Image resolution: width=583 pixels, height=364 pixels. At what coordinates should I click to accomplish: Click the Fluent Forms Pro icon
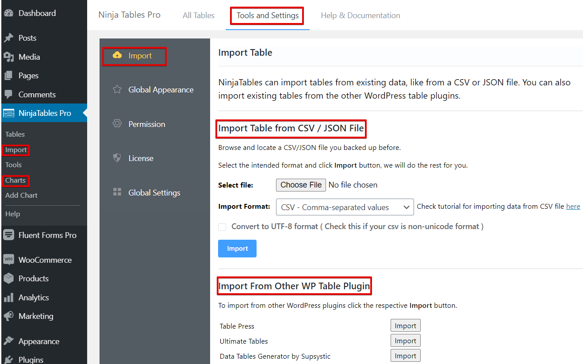click(x=8, y=235)
